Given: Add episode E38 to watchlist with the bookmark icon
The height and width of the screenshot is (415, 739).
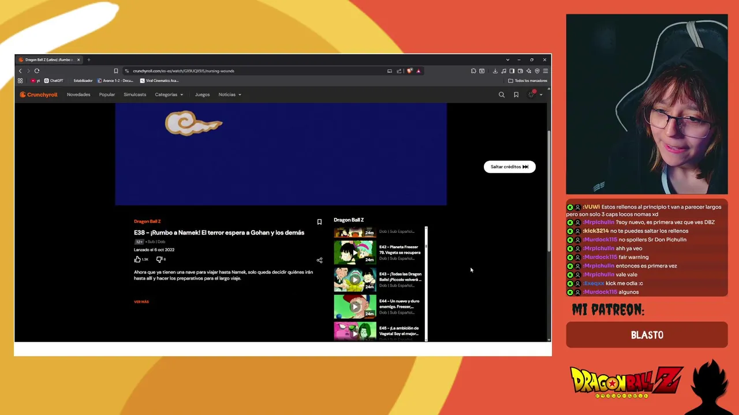Looking at the screenshot, I should (x=319, y=222).
